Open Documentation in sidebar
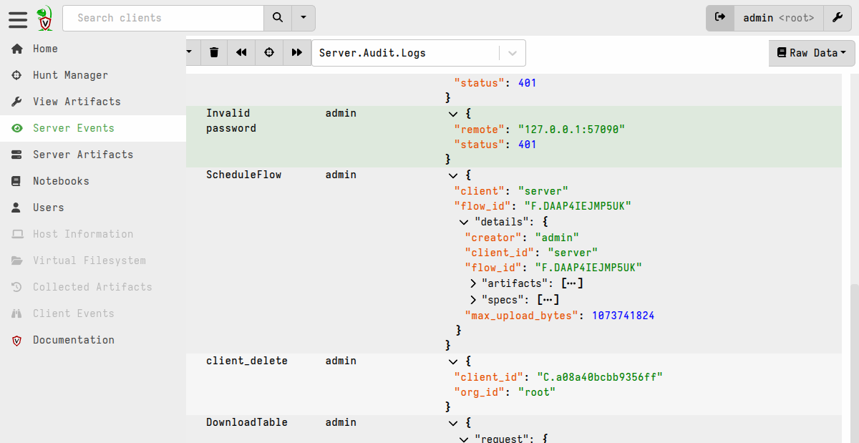Viewport: 859px width, 443px height. (93, 340)
